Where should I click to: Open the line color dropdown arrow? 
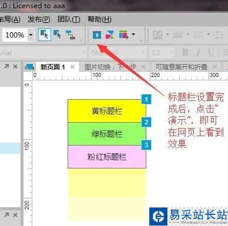tap(167, 35)
